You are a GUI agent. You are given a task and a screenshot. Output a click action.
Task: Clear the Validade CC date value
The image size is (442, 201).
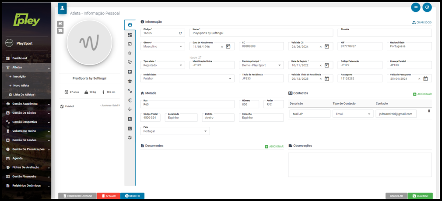320,47
